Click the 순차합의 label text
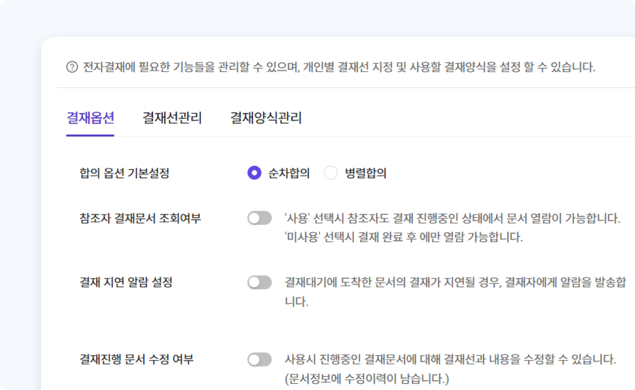Image resolution: width=635 pixels, height=390 pixels. pos(289,173)
